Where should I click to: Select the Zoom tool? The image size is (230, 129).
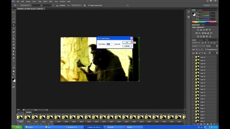pos(14,75)
